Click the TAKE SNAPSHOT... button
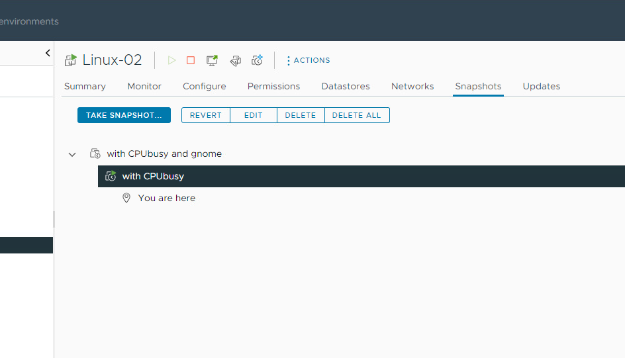The image size is (625, 358). [124, 115]
